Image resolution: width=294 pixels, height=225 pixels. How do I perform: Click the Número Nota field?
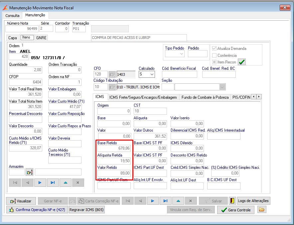point(22,29)
